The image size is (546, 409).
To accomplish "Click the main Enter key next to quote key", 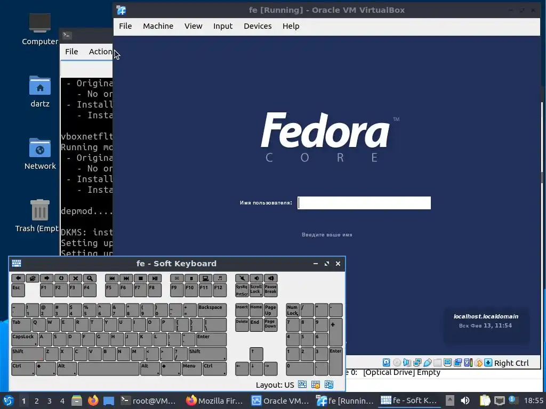I will pyautogui.click(x=211, y=339).
